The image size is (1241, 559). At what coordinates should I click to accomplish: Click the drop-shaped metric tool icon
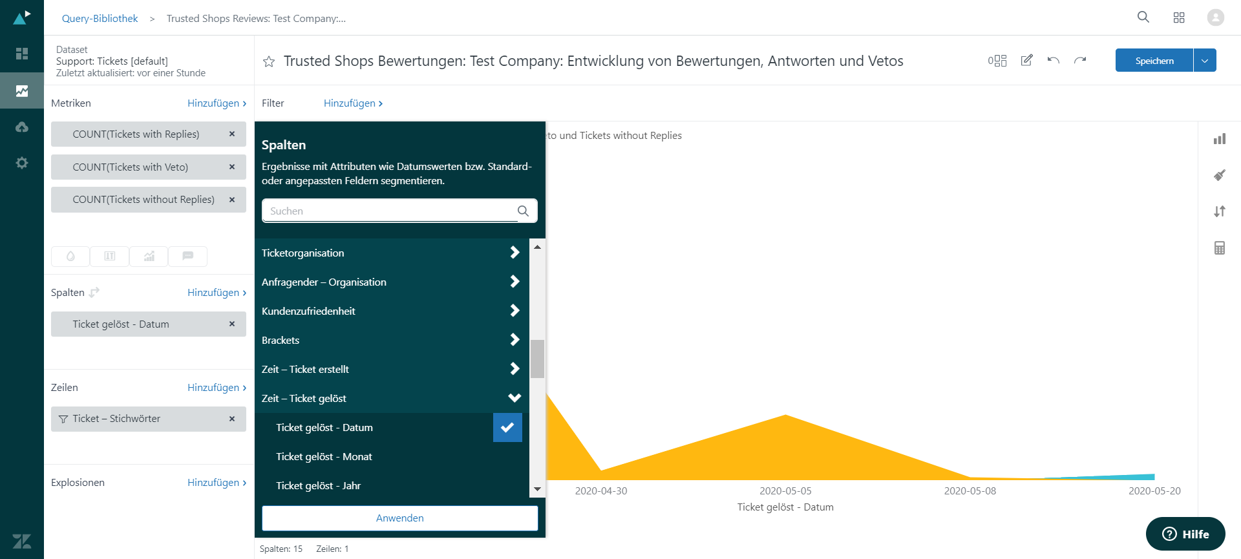coord(70,257)
